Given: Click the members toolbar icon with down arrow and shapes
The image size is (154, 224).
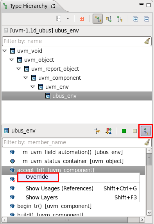Looking at the screenshot, I should coord(108,131).
